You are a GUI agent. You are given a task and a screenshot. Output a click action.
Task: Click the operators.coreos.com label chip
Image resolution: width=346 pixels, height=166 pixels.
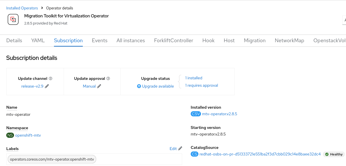[52, 159]
